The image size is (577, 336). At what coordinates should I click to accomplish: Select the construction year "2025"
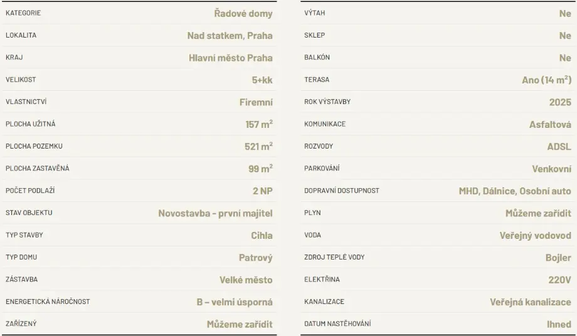click(x=559, y=102)
